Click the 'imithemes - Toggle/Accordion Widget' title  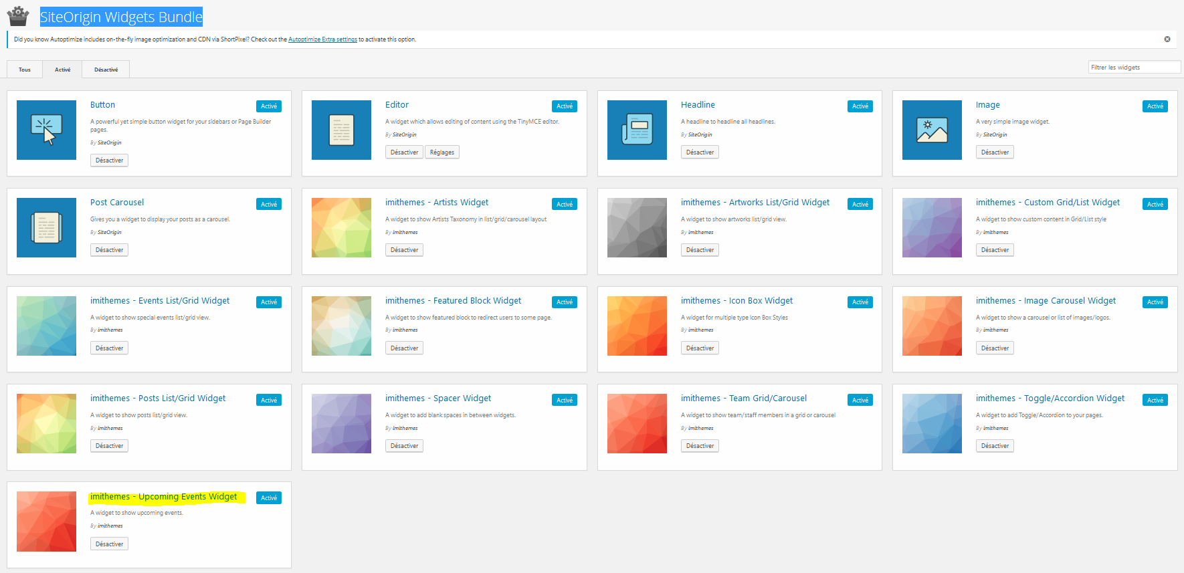(x=1050, y=398)
